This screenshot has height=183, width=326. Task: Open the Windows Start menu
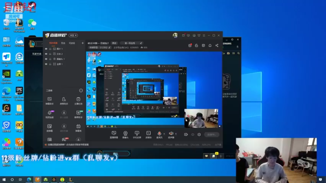click(4, 179)
